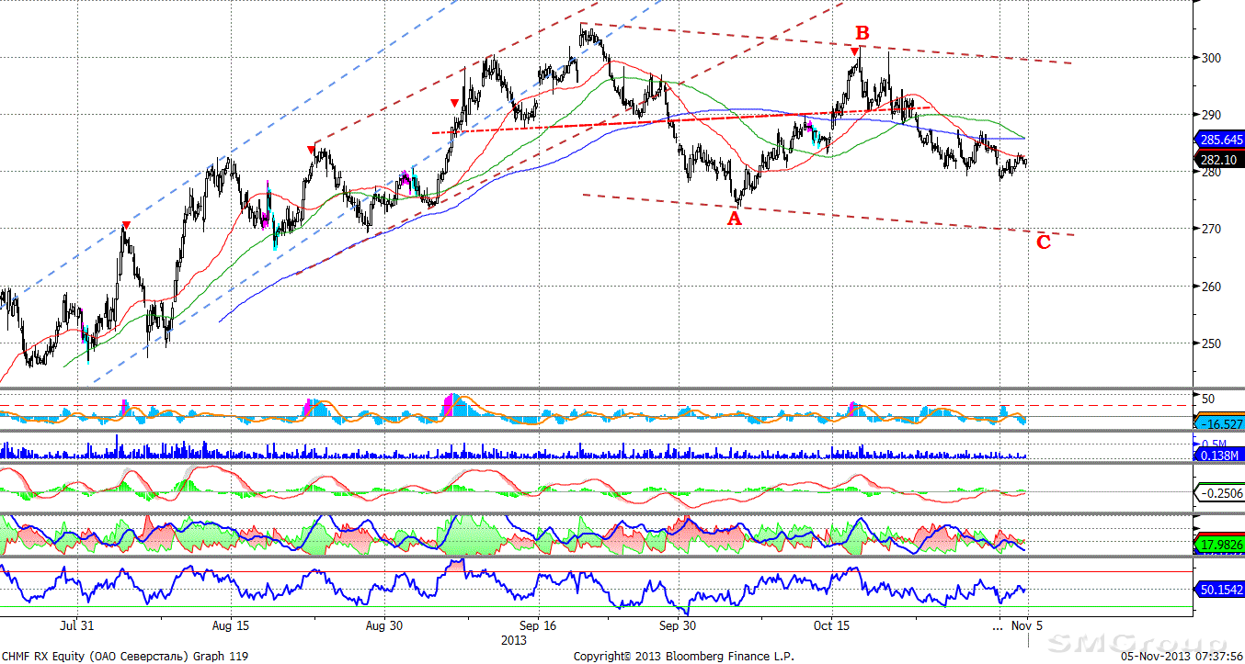Viewport: 1245px width, 664px height.
Task: Click the -16.527 indicator value tag
Action: pos(1220,423)
